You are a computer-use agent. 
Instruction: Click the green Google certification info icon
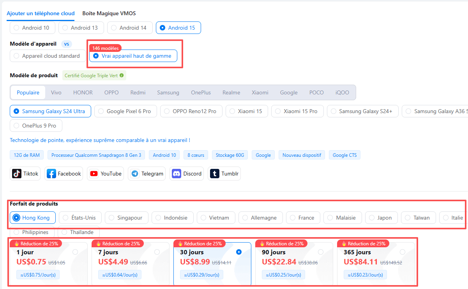[x=122, y=75]
